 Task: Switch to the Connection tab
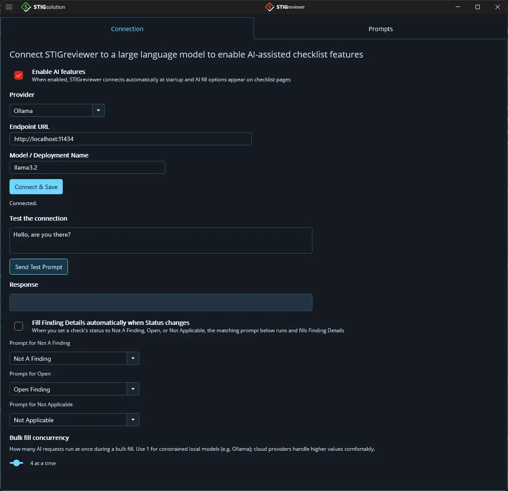click(127, 29)
